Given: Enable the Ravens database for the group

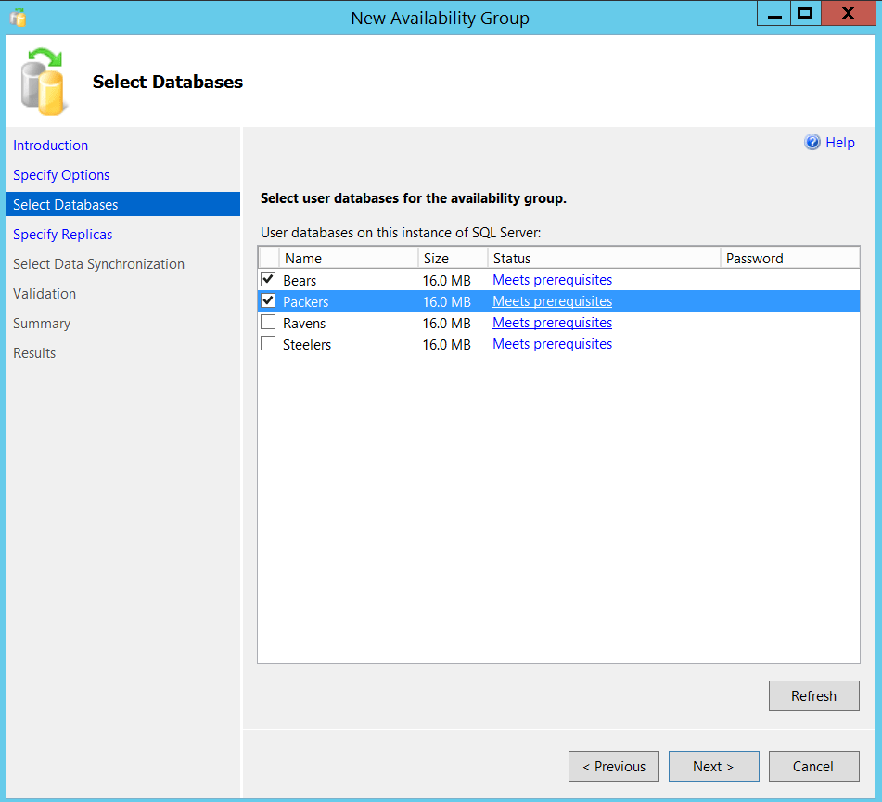Looking at the screenshot, I should [268, 322].
